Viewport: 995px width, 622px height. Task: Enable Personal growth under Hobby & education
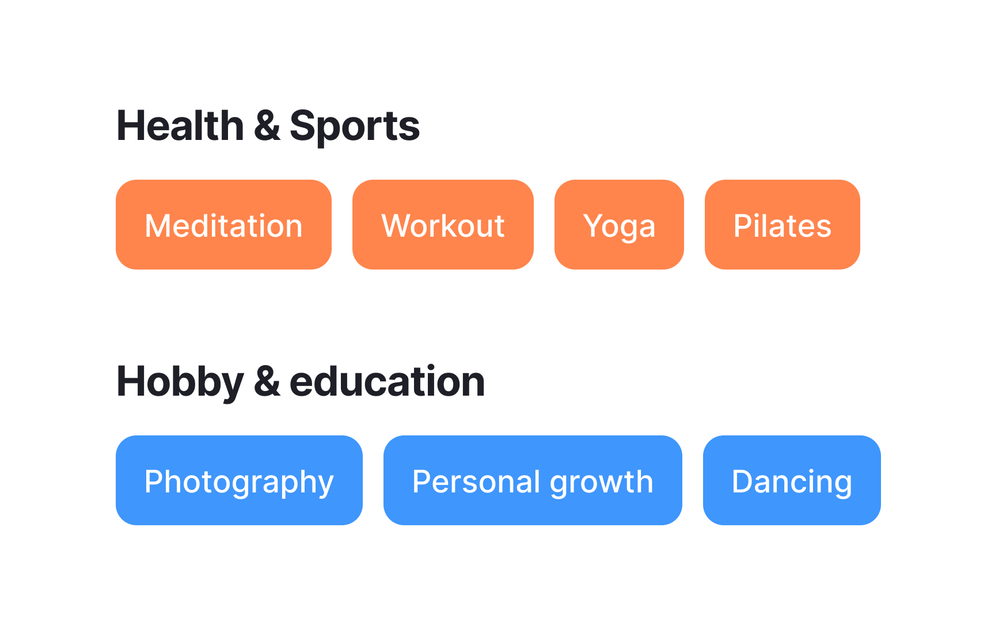click(x=533, y=480)
